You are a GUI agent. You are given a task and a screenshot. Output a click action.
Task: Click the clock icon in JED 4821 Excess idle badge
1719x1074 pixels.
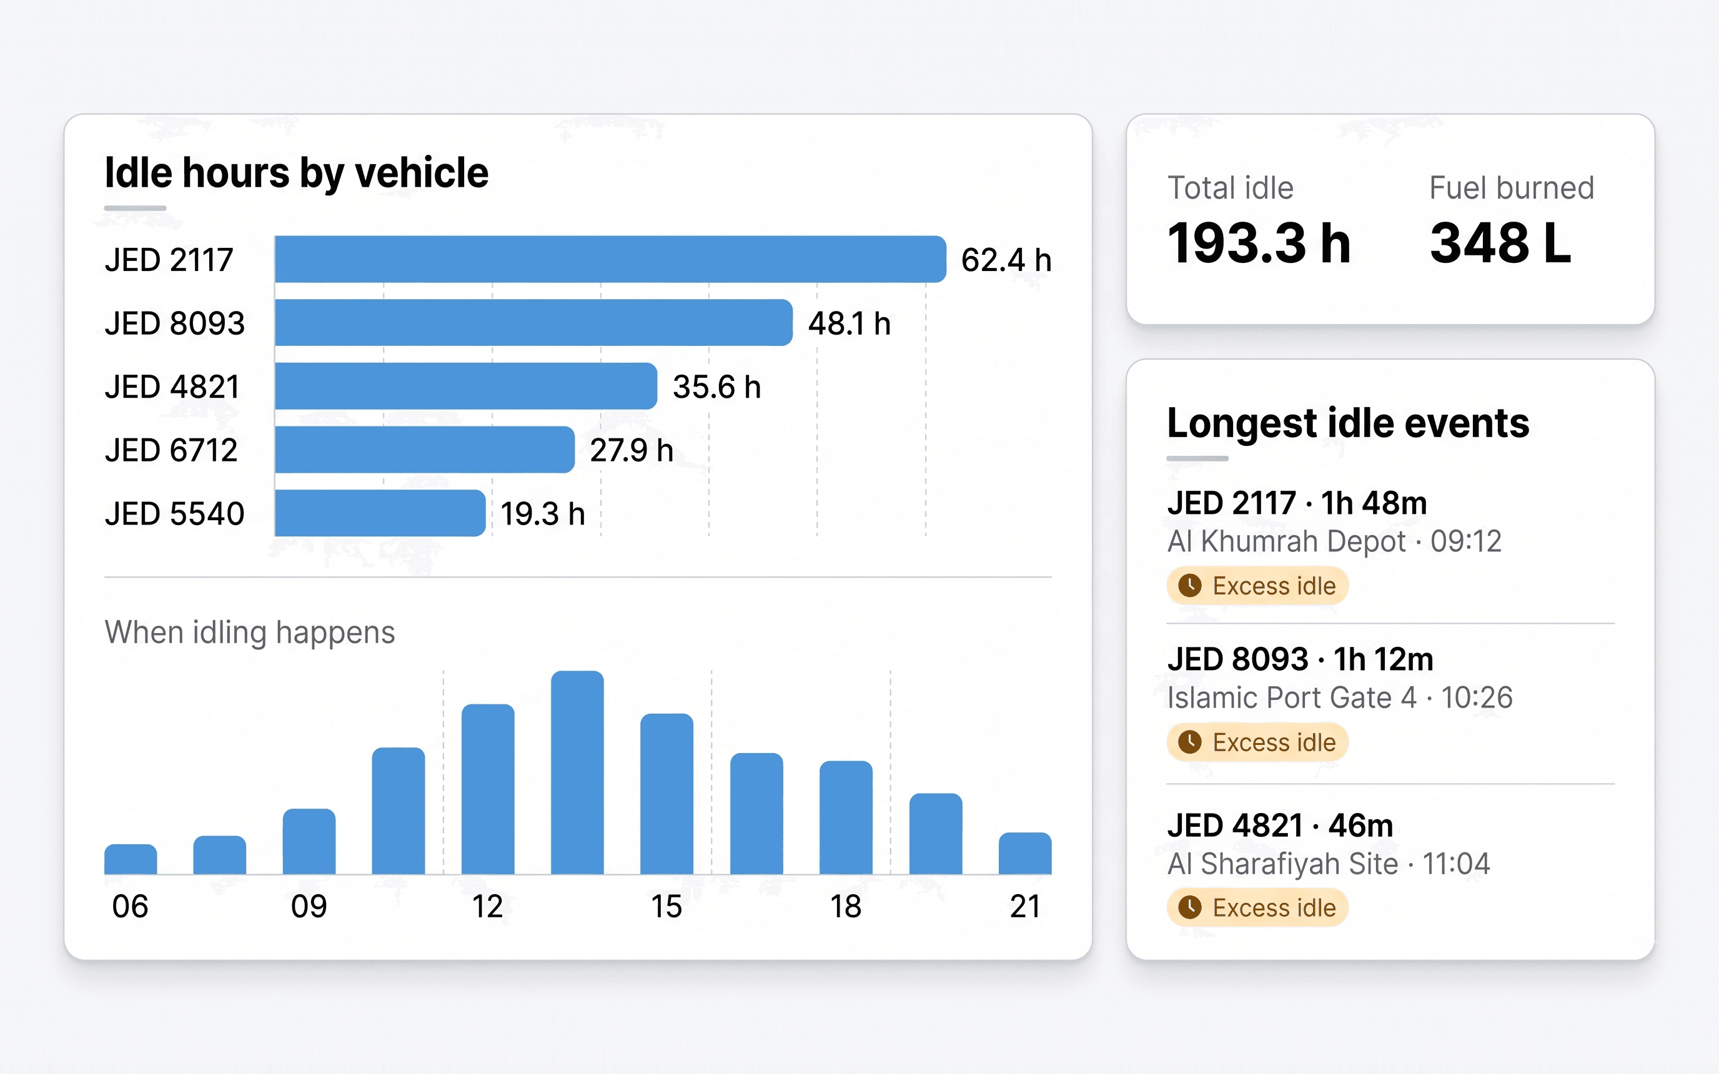pyautogui.click(x=1190, y=907)
